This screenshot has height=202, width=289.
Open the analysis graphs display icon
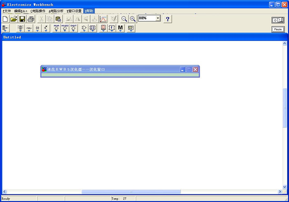click(x=103, y=19)
